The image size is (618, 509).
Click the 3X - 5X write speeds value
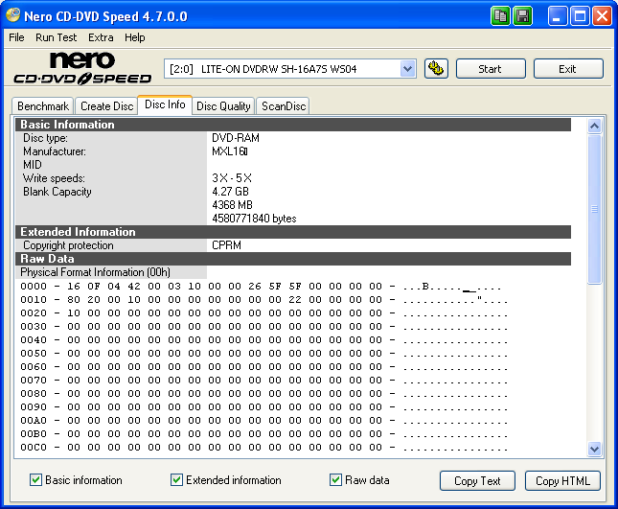click(232, 178)
